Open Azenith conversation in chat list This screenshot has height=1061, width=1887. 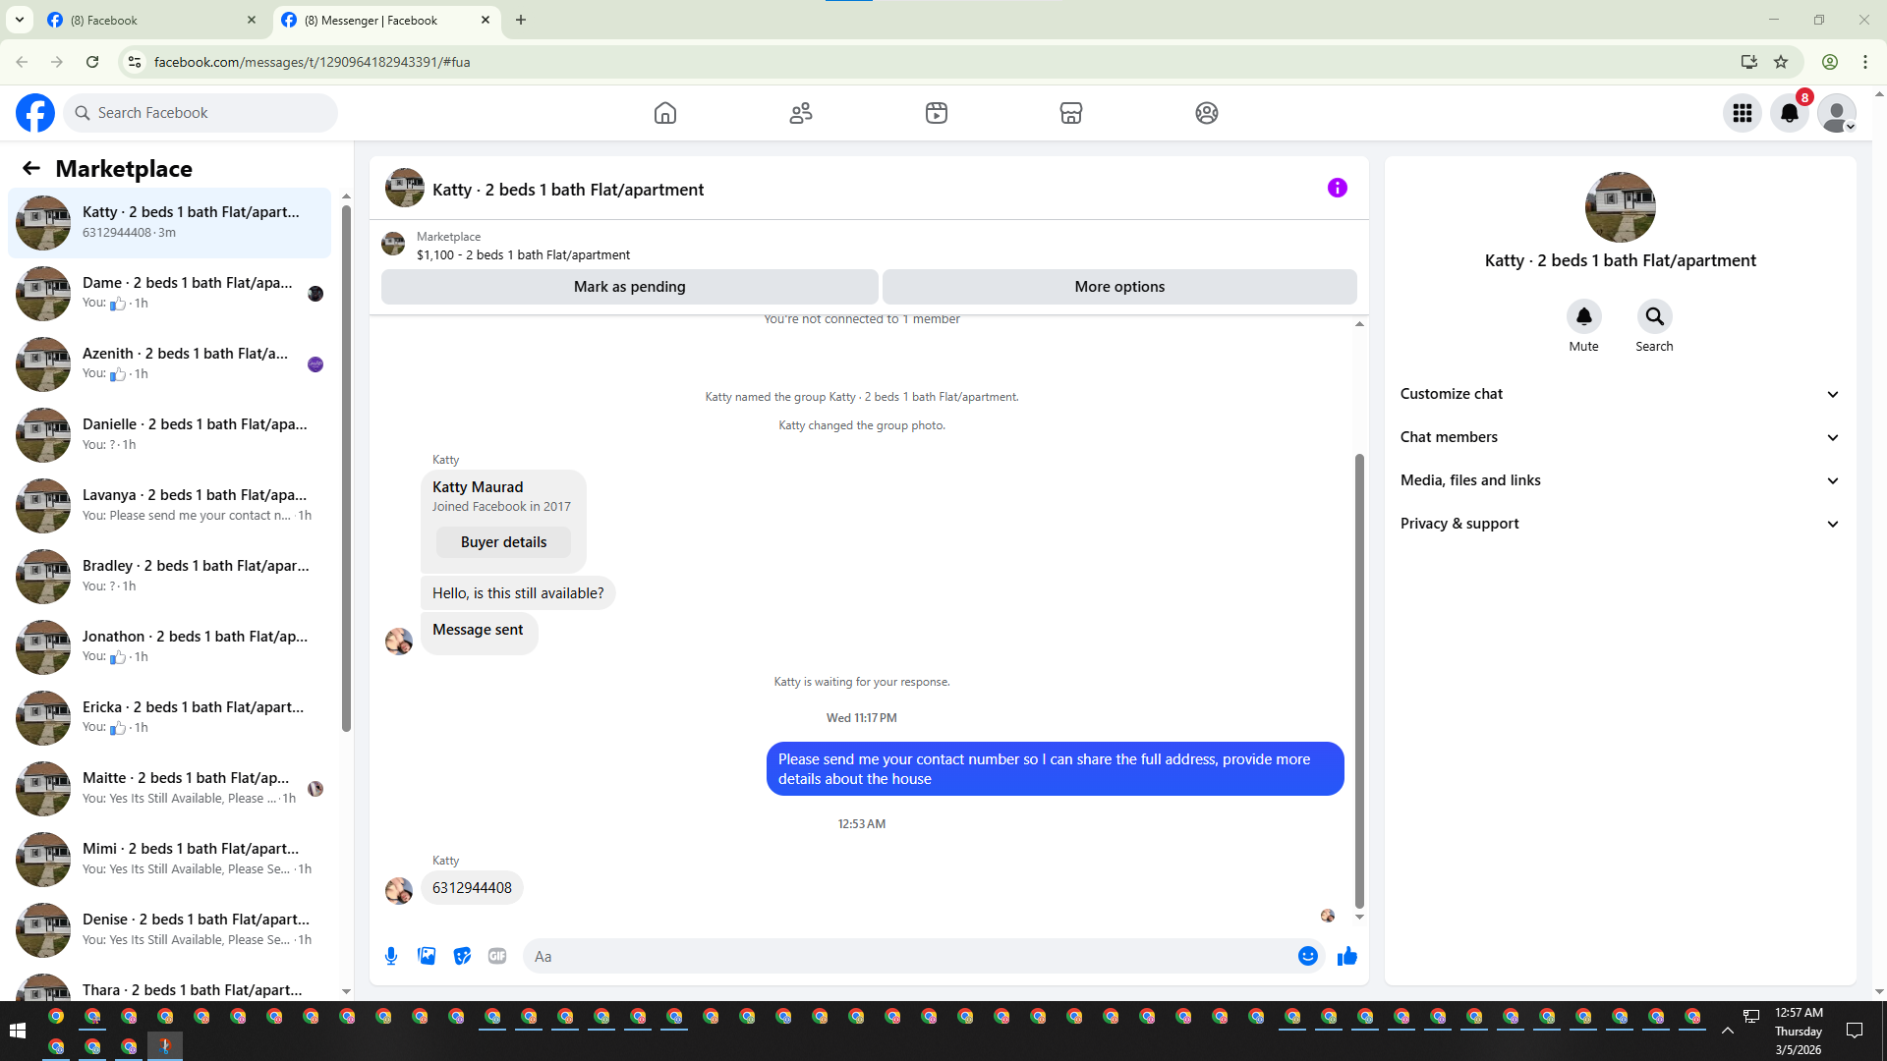[169, 364]
